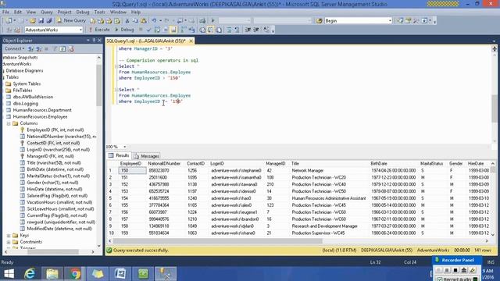Open the Begin find combo box dropdown
This screenshot has width=500, height=281.
click(390, 21)
